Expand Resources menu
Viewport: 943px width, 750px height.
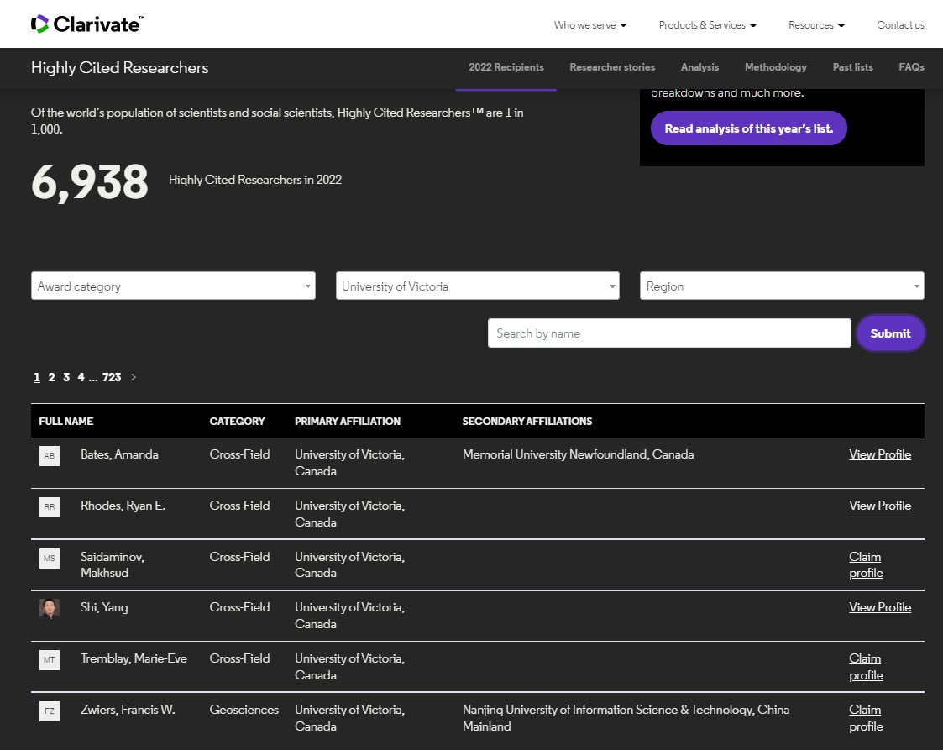click(x=816, y=25)
